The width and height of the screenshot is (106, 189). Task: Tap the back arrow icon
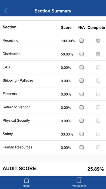5,11
